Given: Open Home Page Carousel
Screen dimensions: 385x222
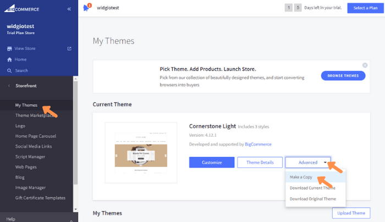Looking at the screenshot, I should click(x=36, y=136).
